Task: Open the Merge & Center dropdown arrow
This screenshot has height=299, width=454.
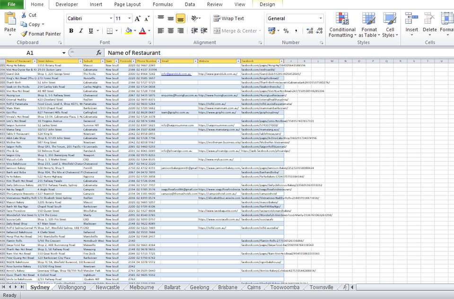Action: click(260, 31)
